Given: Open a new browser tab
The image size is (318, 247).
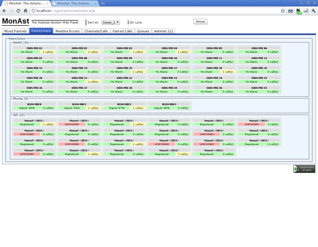Looking at the screenshot, I should (103, 3).
